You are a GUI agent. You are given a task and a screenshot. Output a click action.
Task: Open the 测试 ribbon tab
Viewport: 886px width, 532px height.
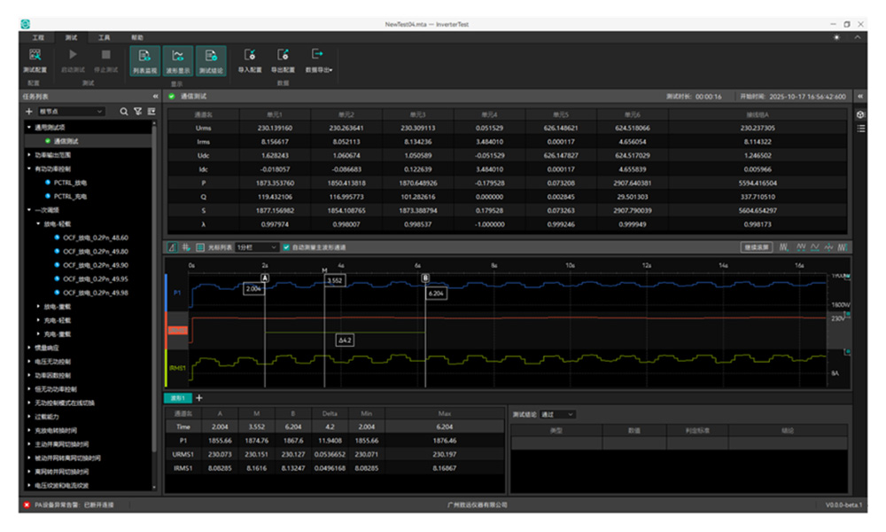(71, 37)
